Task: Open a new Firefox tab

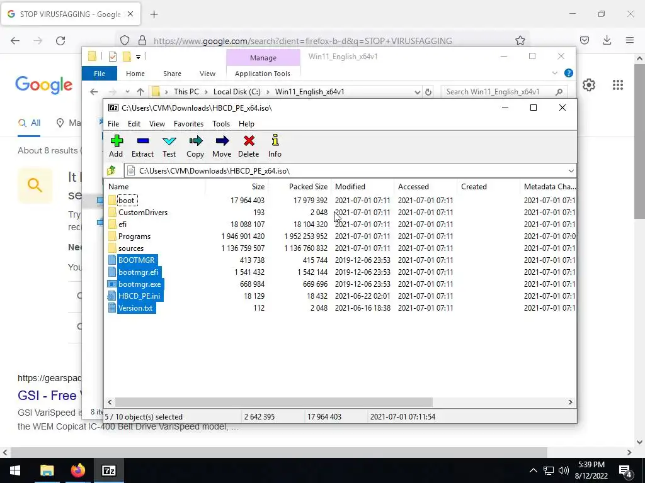Action: 154,14
